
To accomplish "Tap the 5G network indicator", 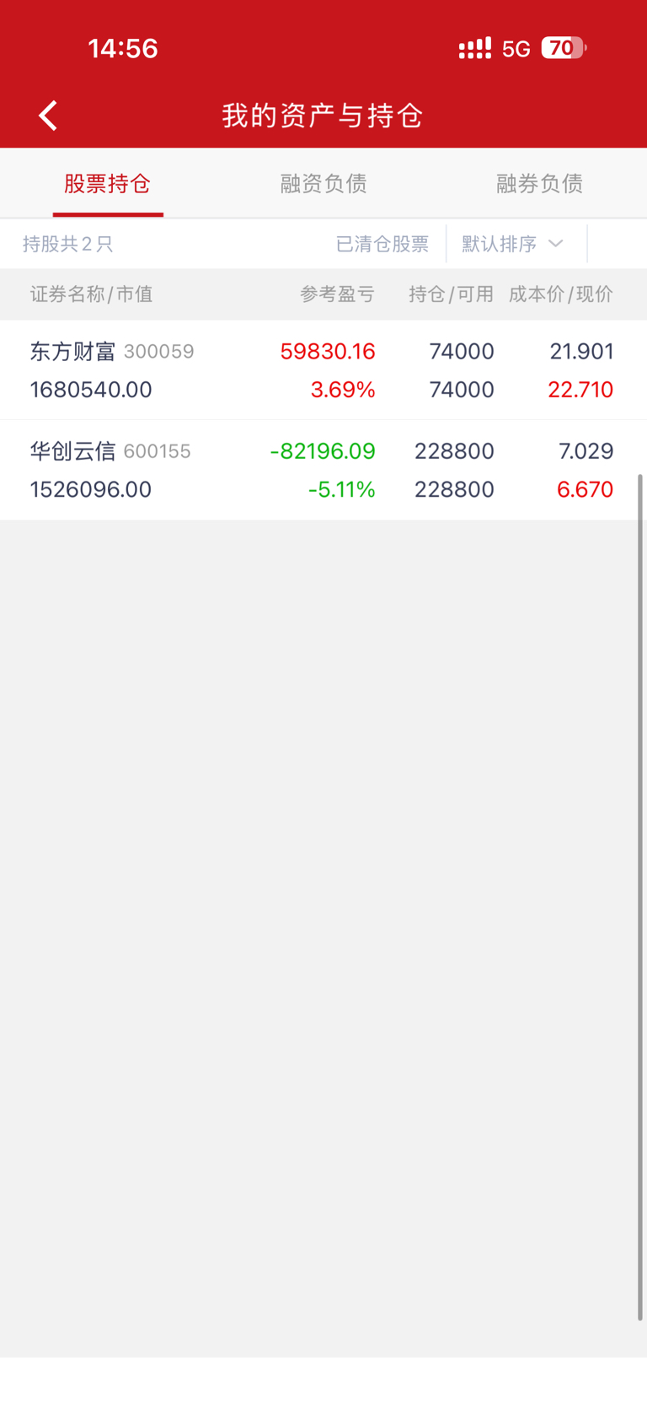I will (x=516, y=49).
